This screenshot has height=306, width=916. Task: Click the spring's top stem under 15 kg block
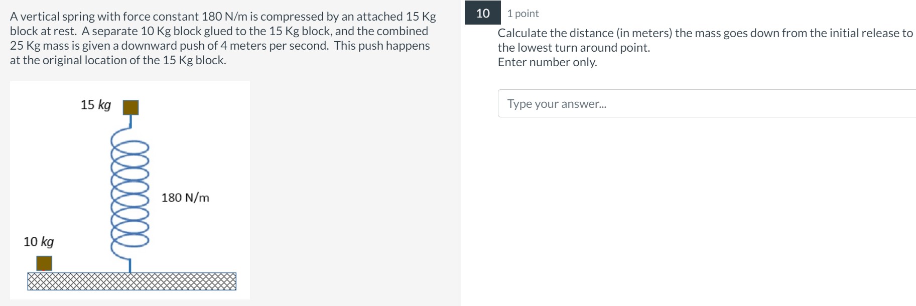coord(131,121)
